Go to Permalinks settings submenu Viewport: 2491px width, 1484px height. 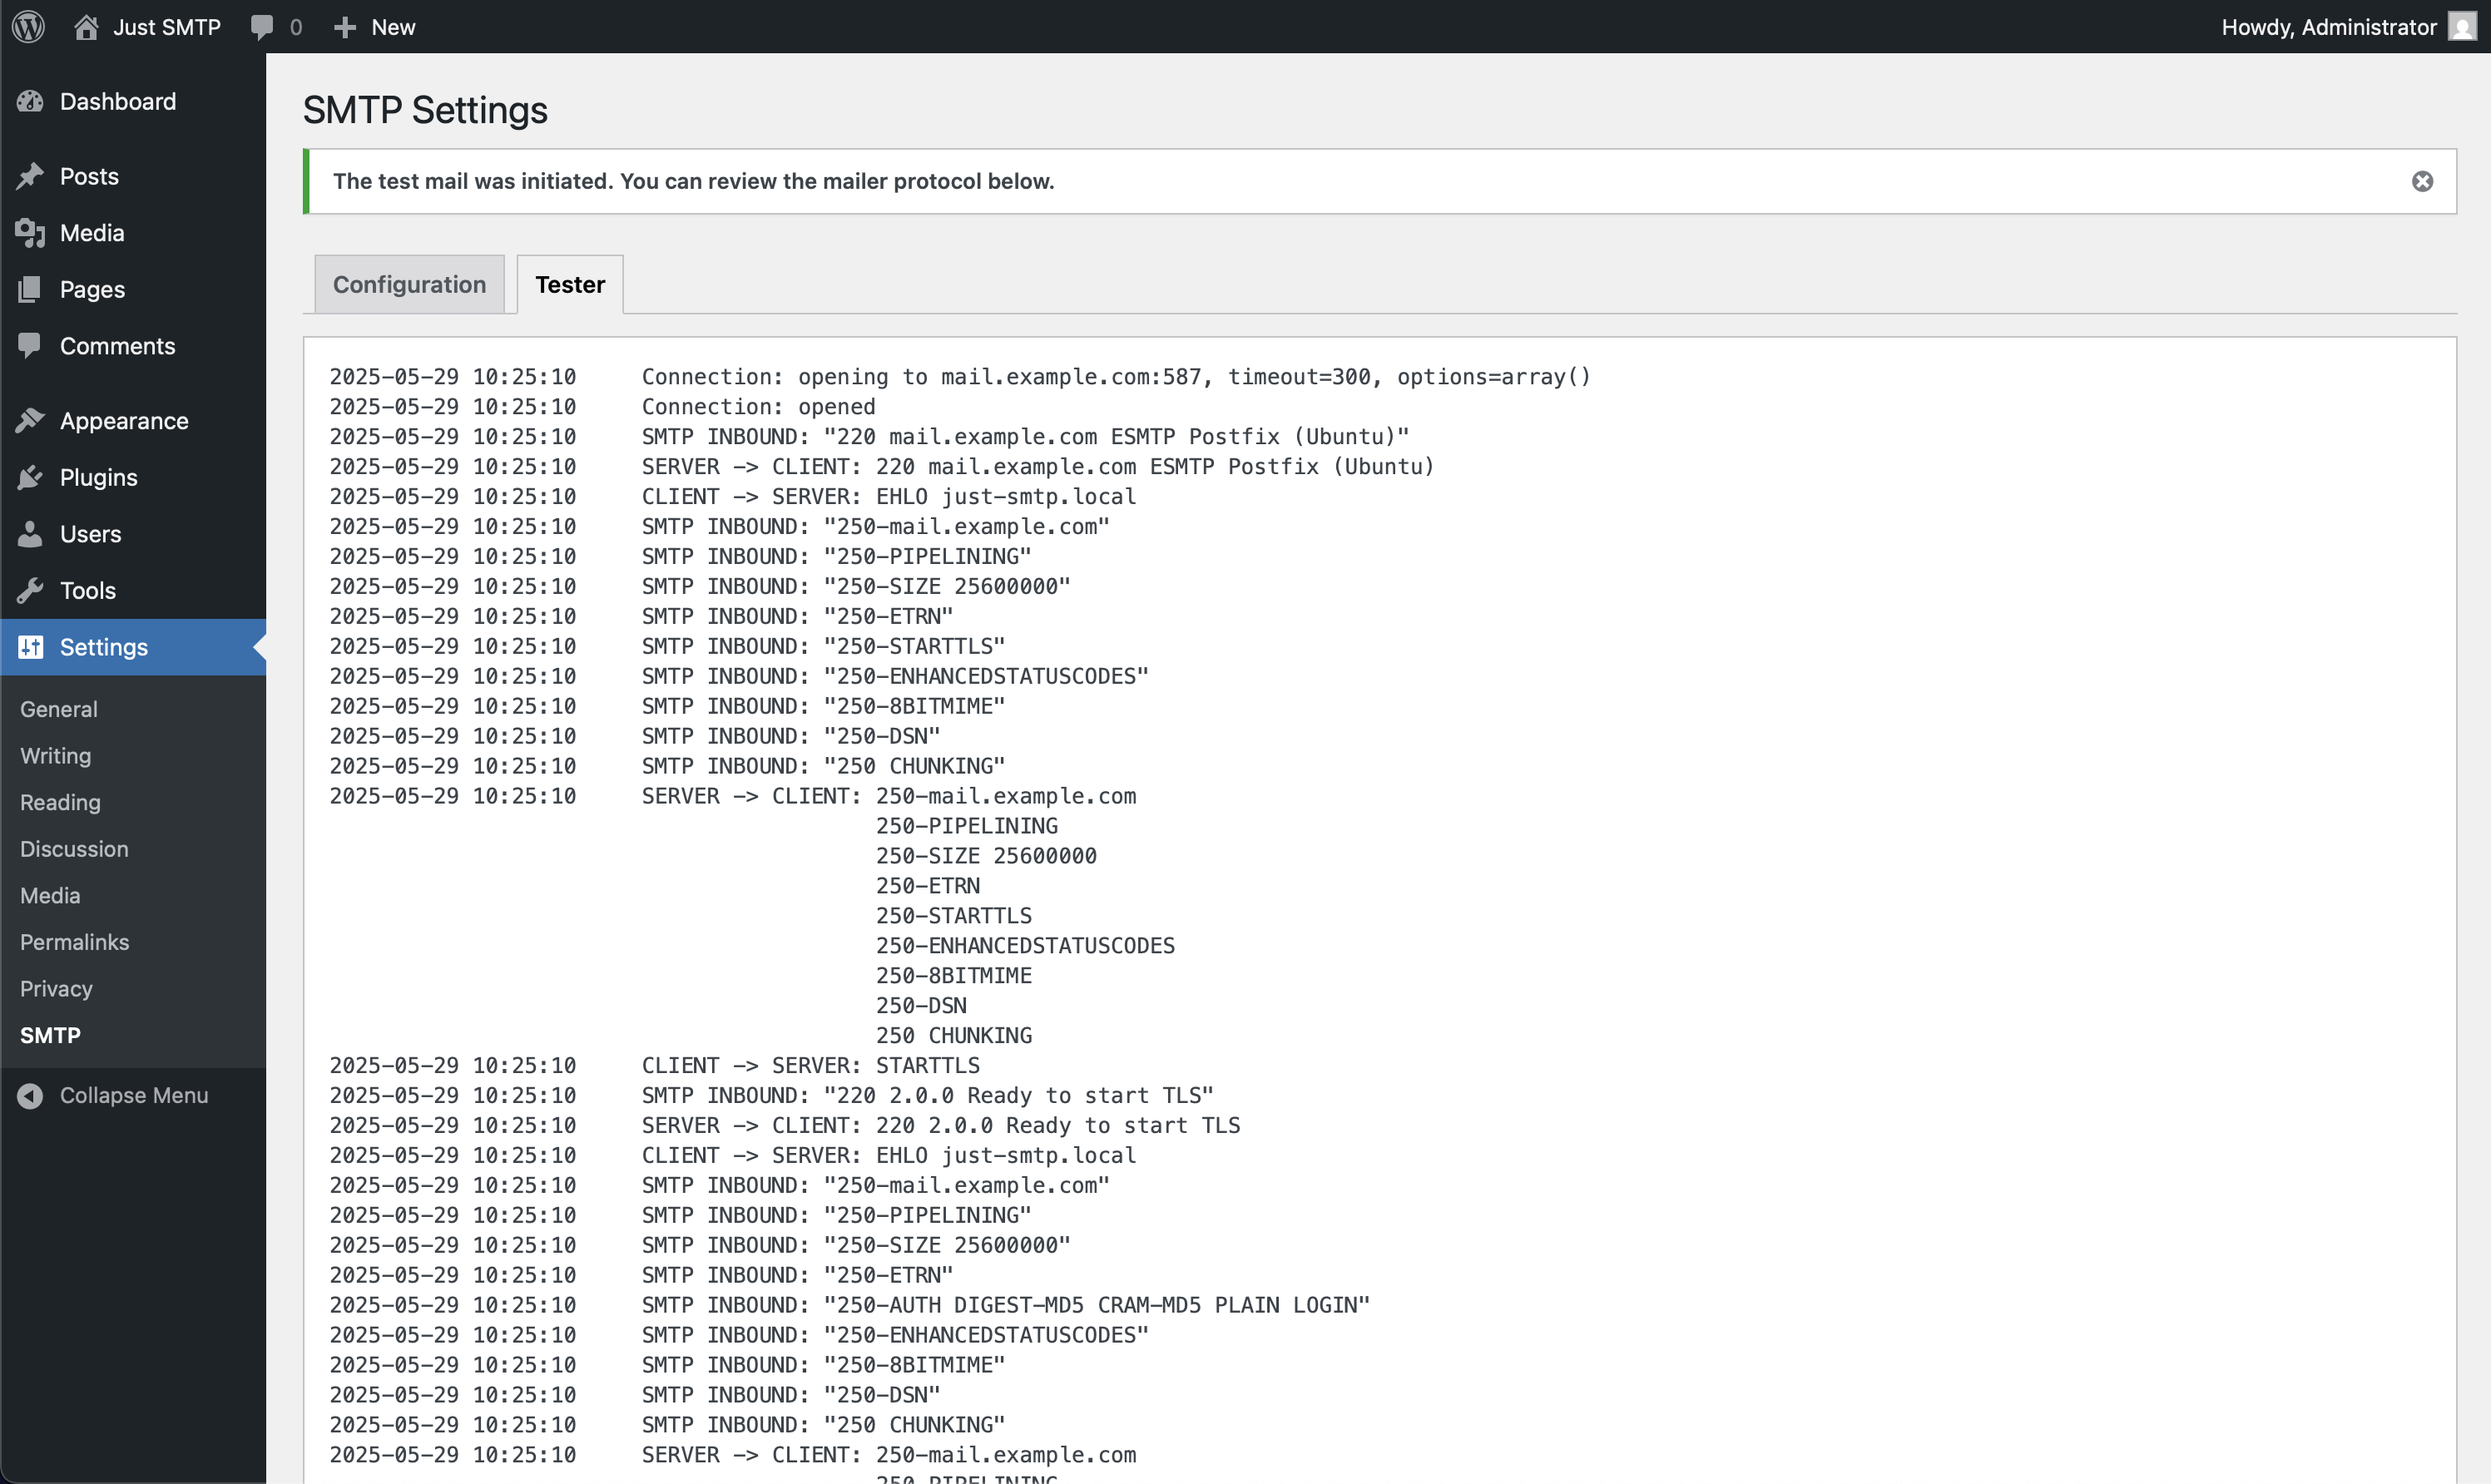point(75,942)
